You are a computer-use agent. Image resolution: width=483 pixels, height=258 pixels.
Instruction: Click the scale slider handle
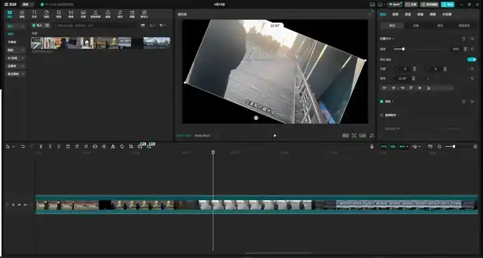403,49
